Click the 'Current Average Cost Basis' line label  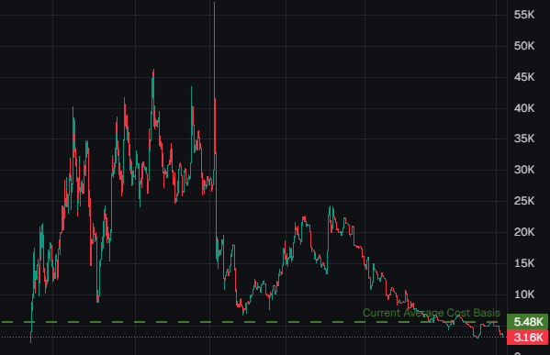(431, 313)
